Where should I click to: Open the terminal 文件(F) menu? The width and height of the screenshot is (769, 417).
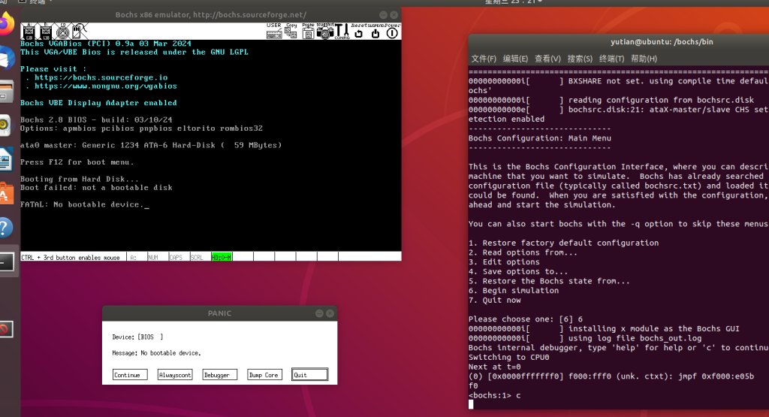484,59
